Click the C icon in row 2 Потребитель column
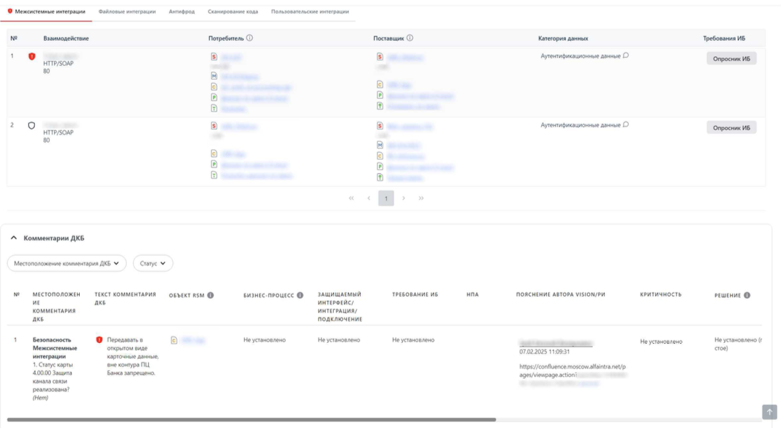781x430 pixels. (x=214, y=154)
